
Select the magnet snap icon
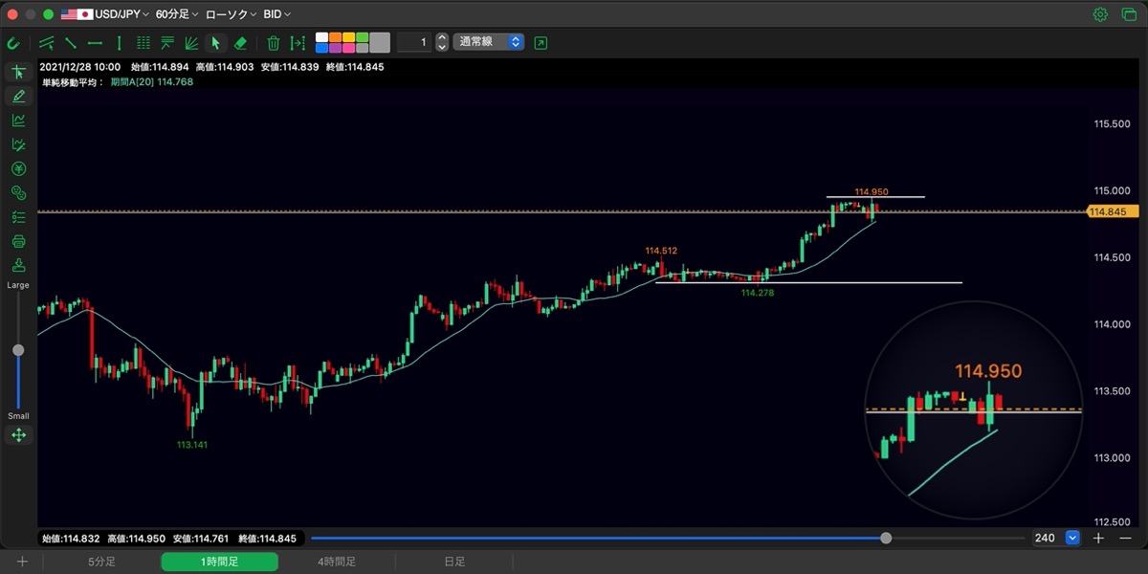[13, 43]
